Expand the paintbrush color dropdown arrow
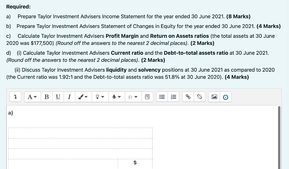289x169 pixels. click(86, 97)
